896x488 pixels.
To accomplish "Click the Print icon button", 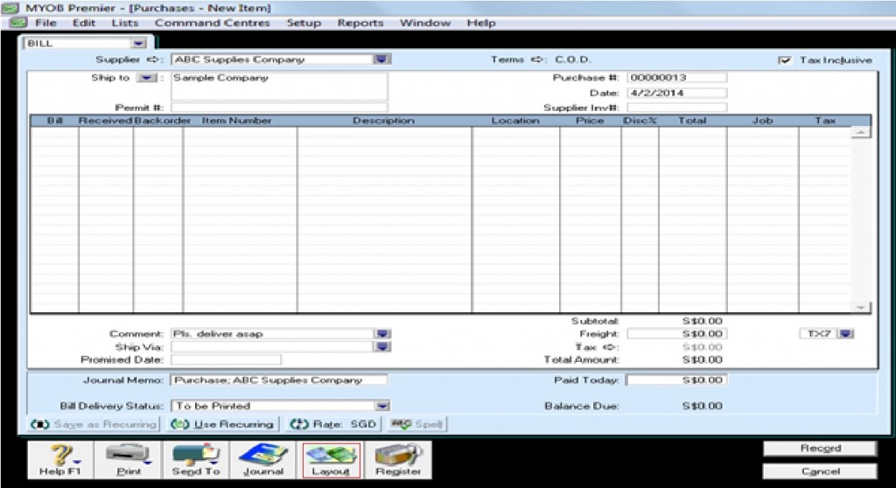I will [x=129, y=459].
